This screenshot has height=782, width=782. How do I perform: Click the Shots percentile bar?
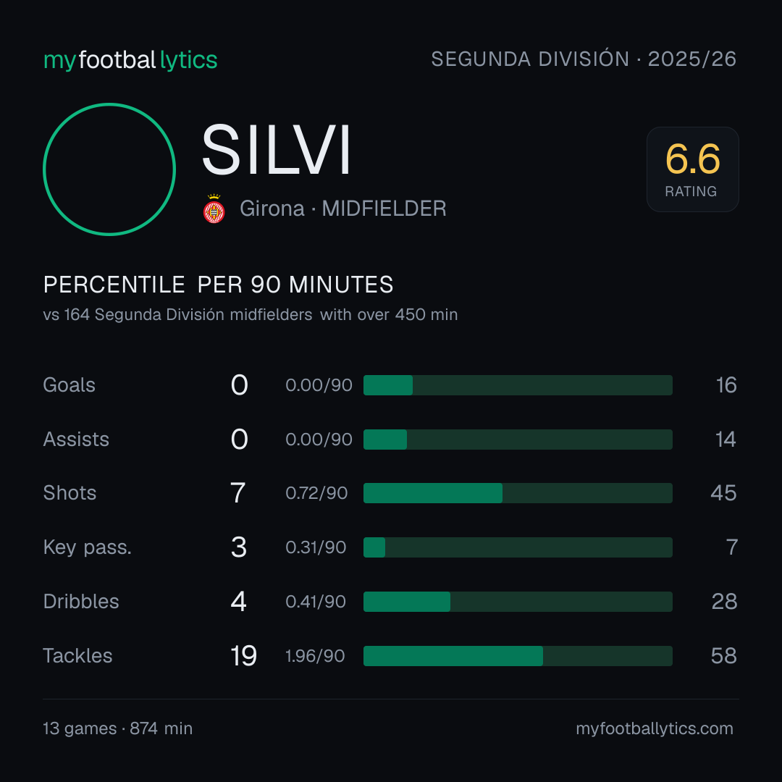518,493
